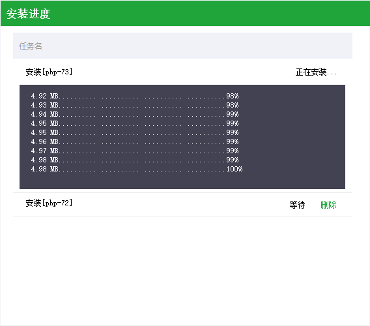This screenshot has height=326, width=370.
Task: Click the 4.96 MB 99% log line
Action: (x=135, y=141)
